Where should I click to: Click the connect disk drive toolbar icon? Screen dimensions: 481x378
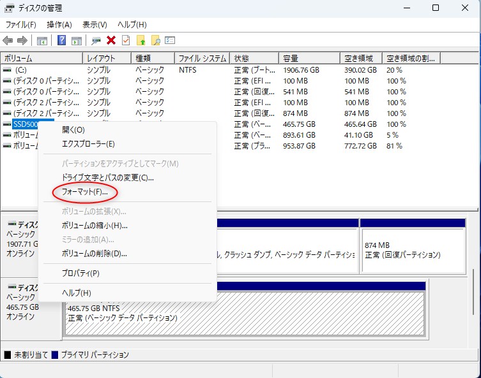pyautogui.click(x=96, y=41)
